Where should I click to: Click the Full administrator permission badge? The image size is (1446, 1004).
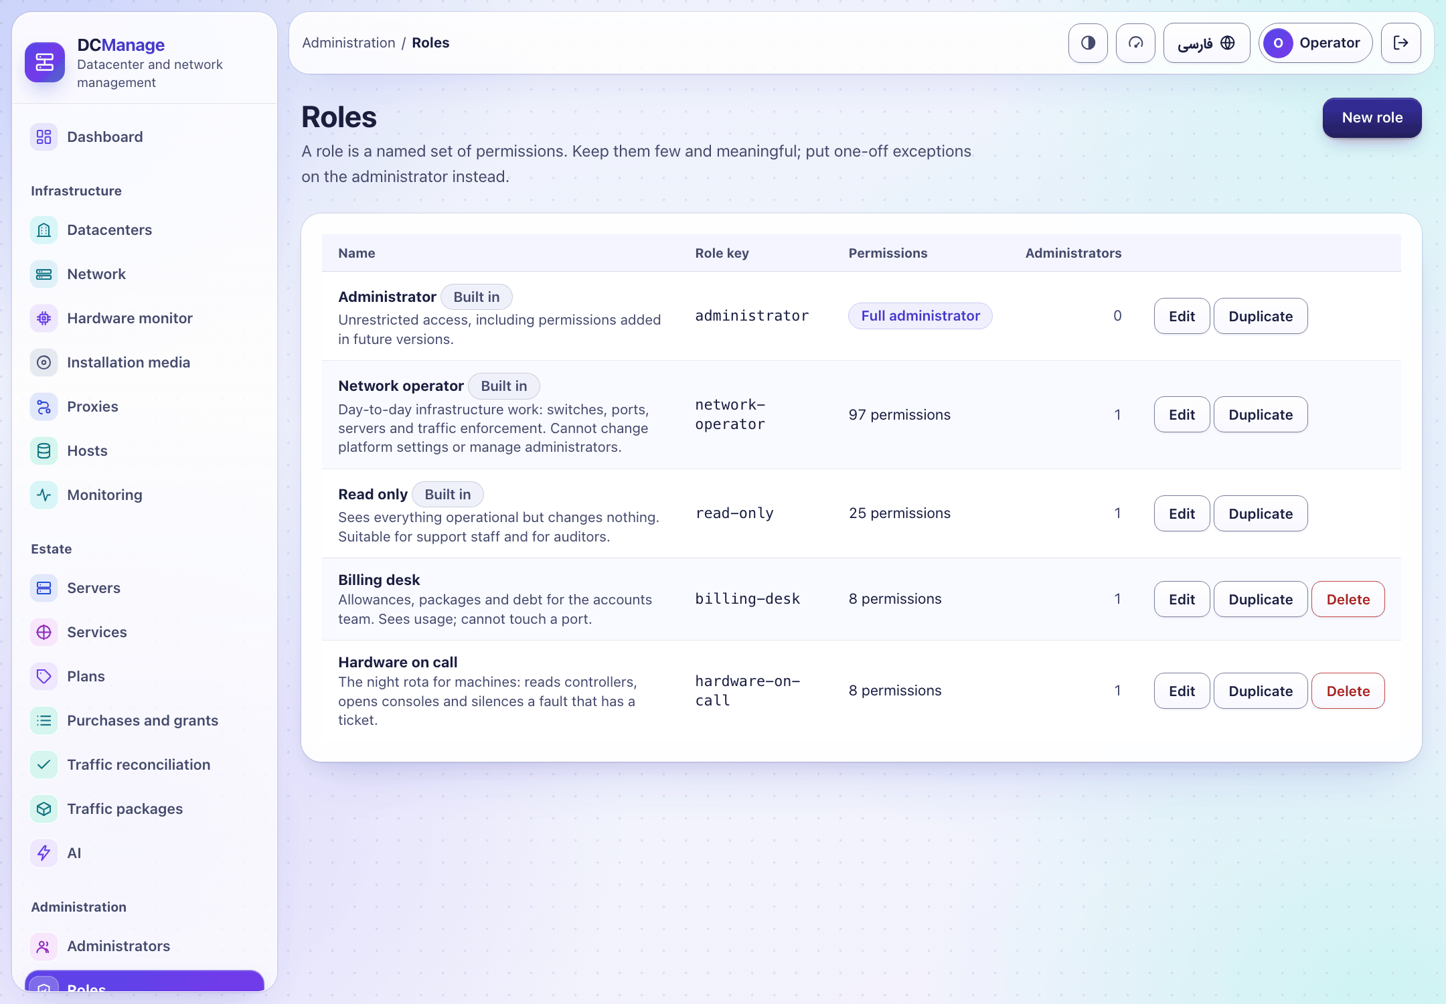(x=920, y=316)
